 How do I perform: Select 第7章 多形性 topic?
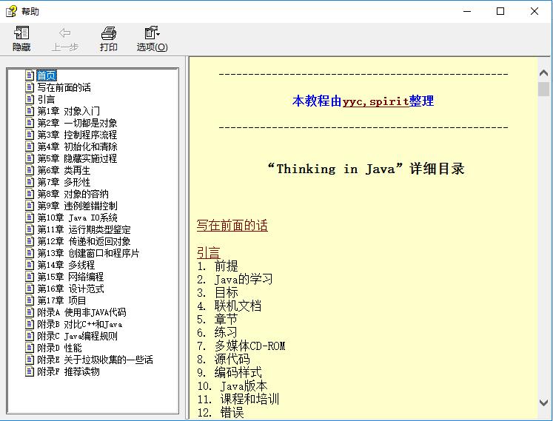pyautogui.click(x=64, y=182)
